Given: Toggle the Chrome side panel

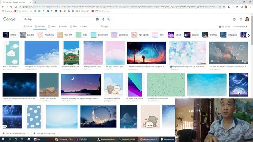Looking at the screenshot, I should [242, 7].
